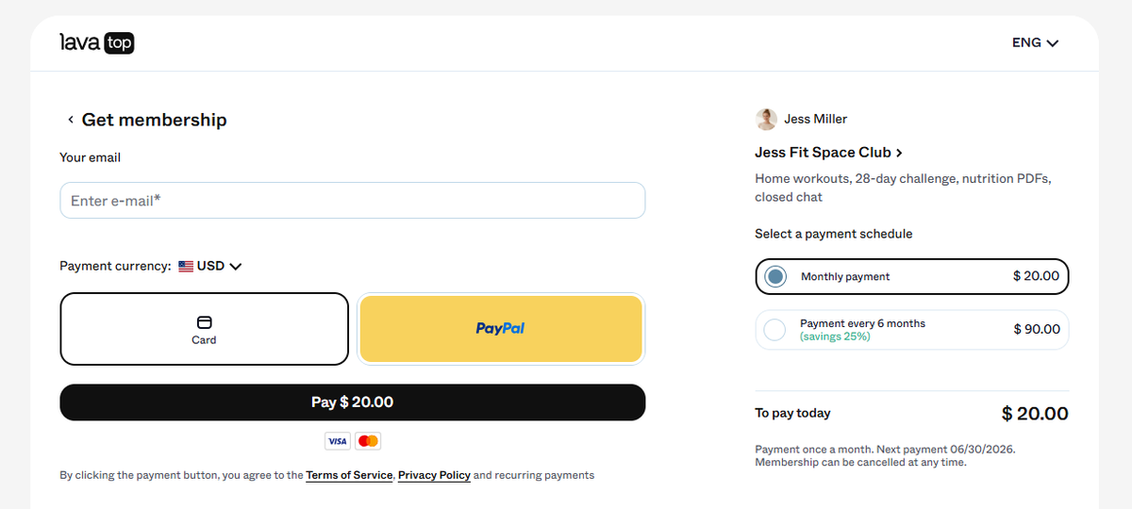This screenshot has width=1132, height=509.
Task: Open the Privacy Policy link
Action: 434,475
